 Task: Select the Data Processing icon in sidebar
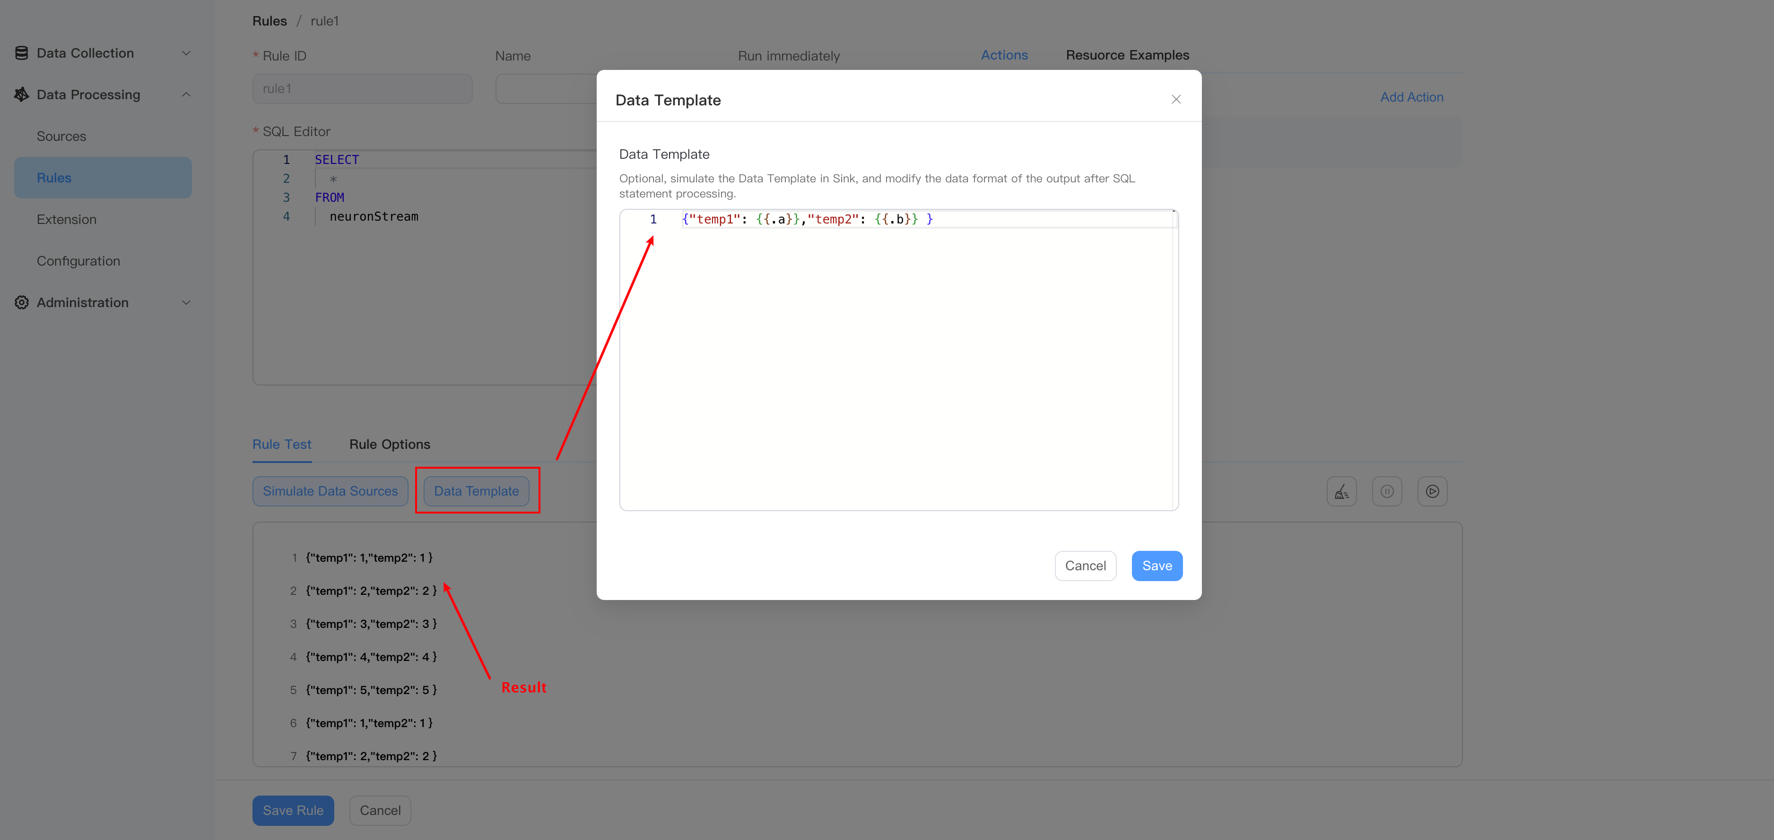[21, 94]
